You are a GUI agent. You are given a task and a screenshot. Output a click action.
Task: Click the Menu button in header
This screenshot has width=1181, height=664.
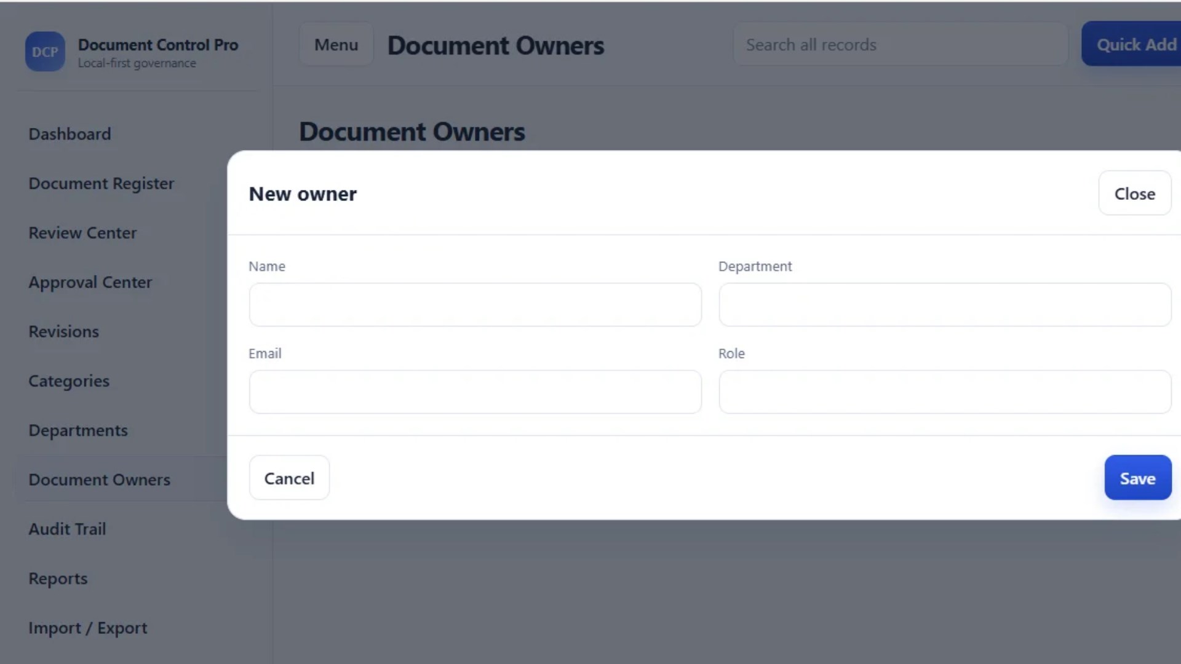[336, 45]
